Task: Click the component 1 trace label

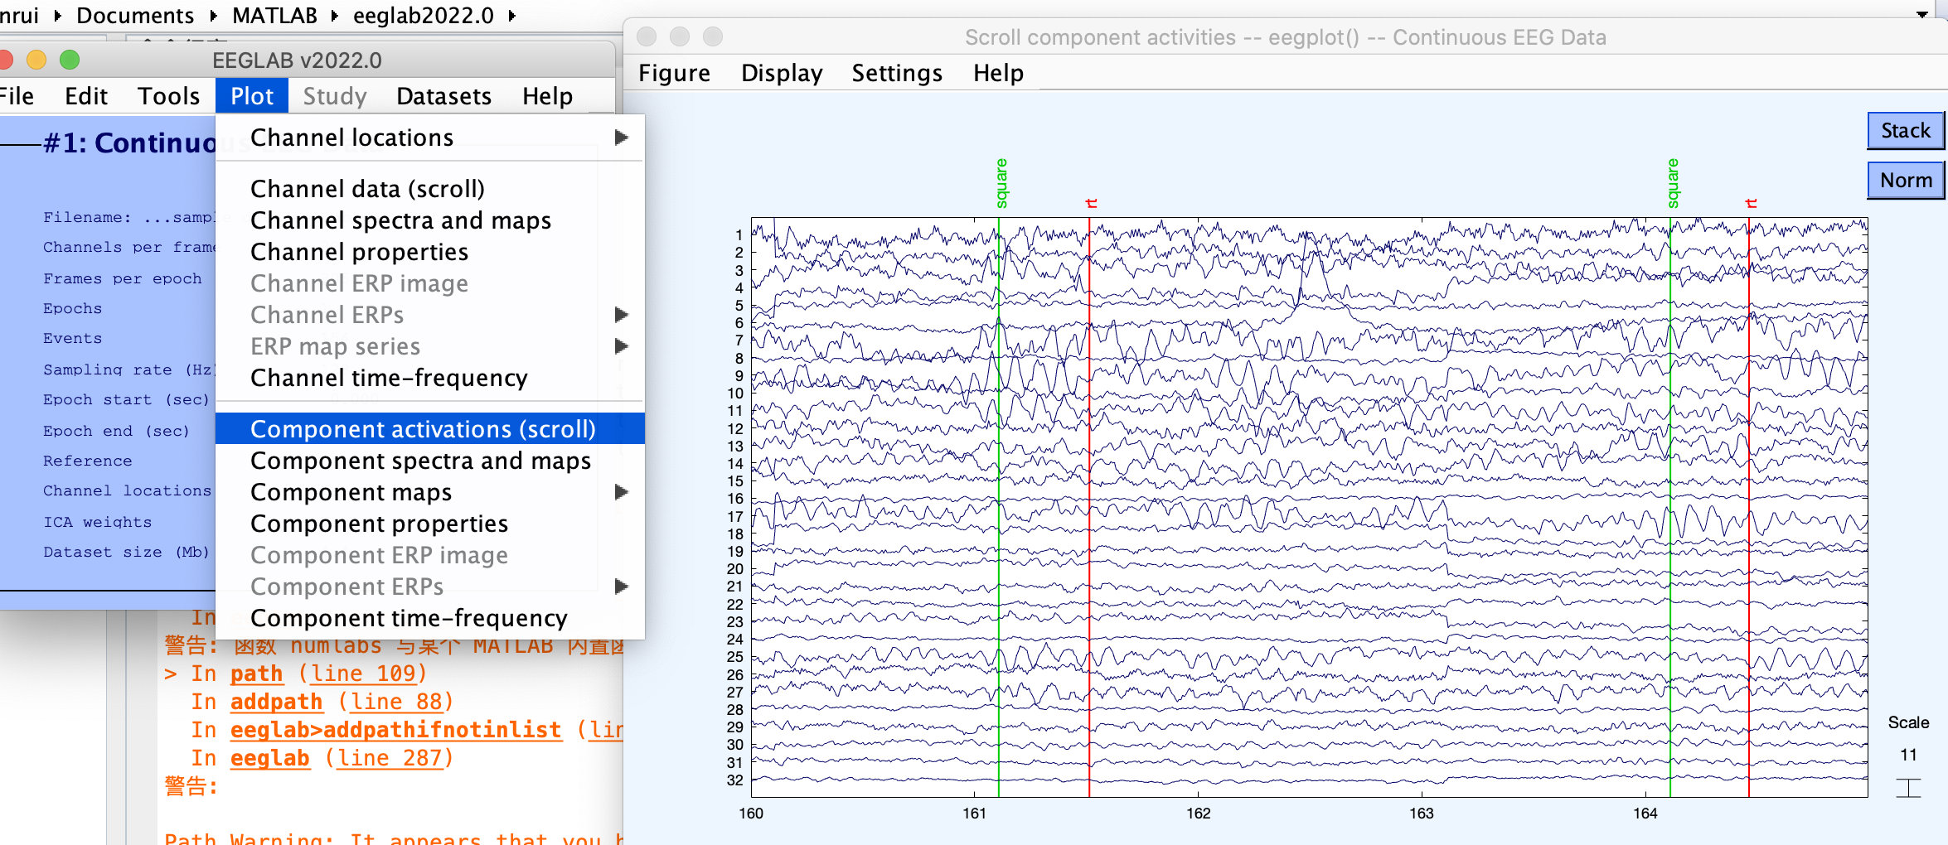Action: tap(739, 235)
